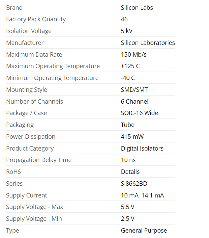Click the Silicon Labs brand value
This screenshot has height=238, width=209.
tap(137, 7)
